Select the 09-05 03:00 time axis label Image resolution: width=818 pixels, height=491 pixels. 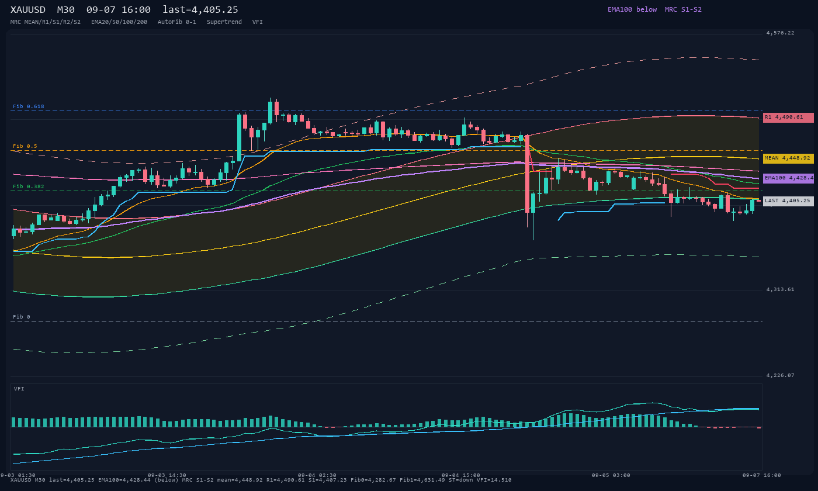(611, 475)
